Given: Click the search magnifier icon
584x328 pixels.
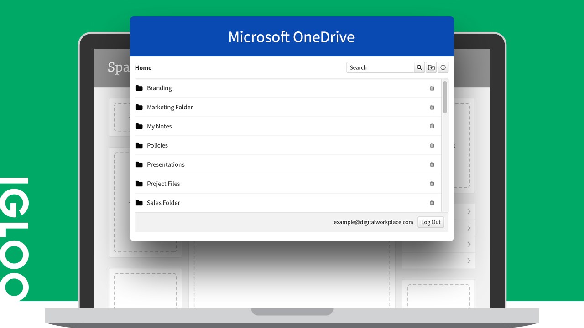Looking at the screenshot, I should point(419,67).
